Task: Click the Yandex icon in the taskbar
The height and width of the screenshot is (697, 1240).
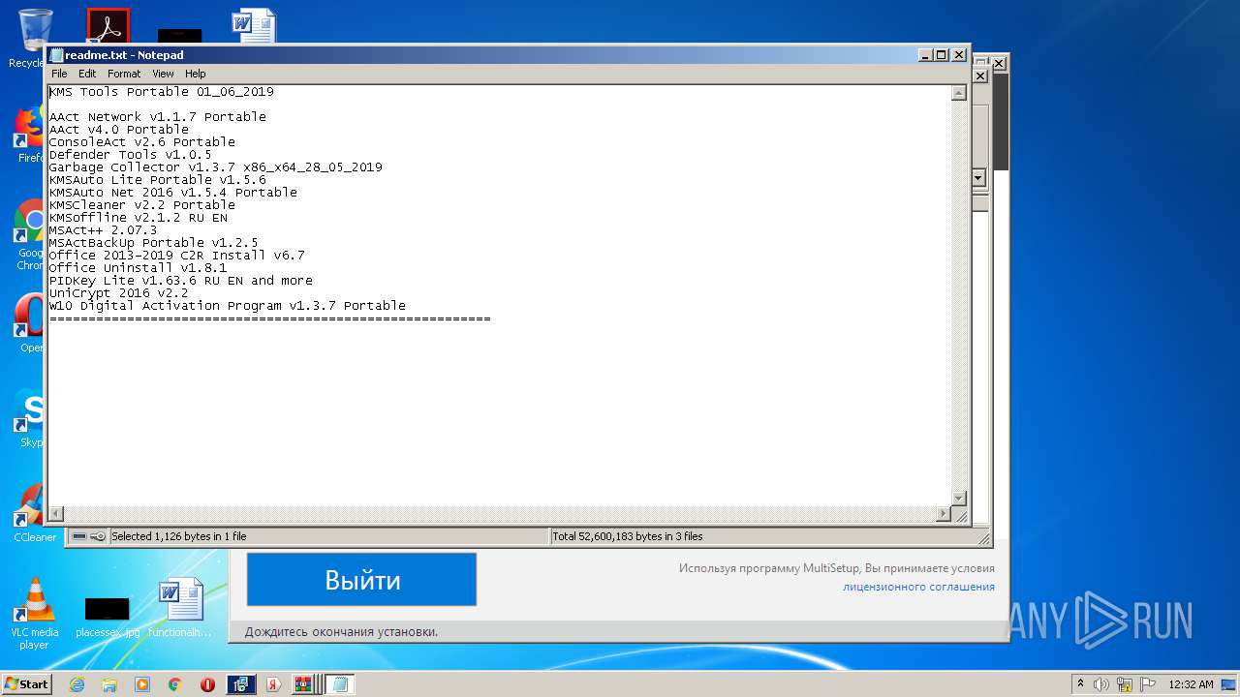Action: [274, 684]
